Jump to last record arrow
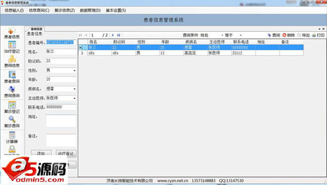The image size is (327, 185). tap(118, 35)
